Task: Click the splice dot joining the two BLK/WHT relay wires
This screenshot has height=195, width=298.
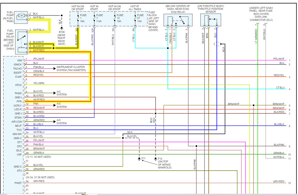Action: pos(53,48)
